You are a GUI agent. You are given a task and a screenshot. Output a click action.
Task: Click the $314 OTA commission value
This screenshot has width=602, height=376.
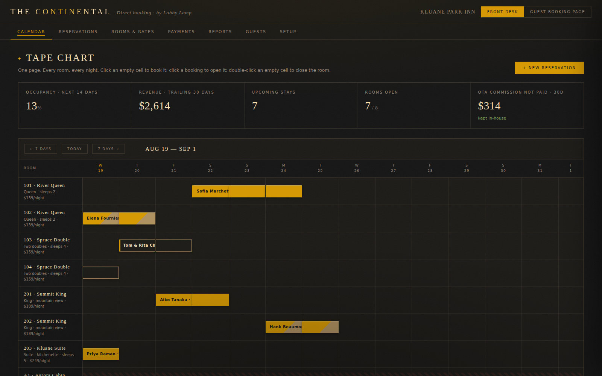[489, 106]
